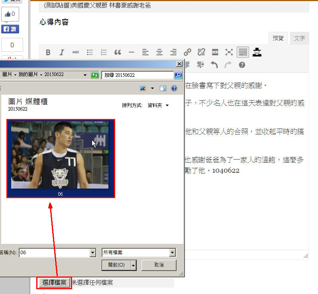Open the file name combo box dropdown

pos(93,253)
